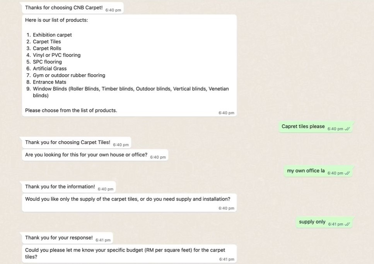
Task: Click "Please choose from the list of products."
Action: (71, 110)
